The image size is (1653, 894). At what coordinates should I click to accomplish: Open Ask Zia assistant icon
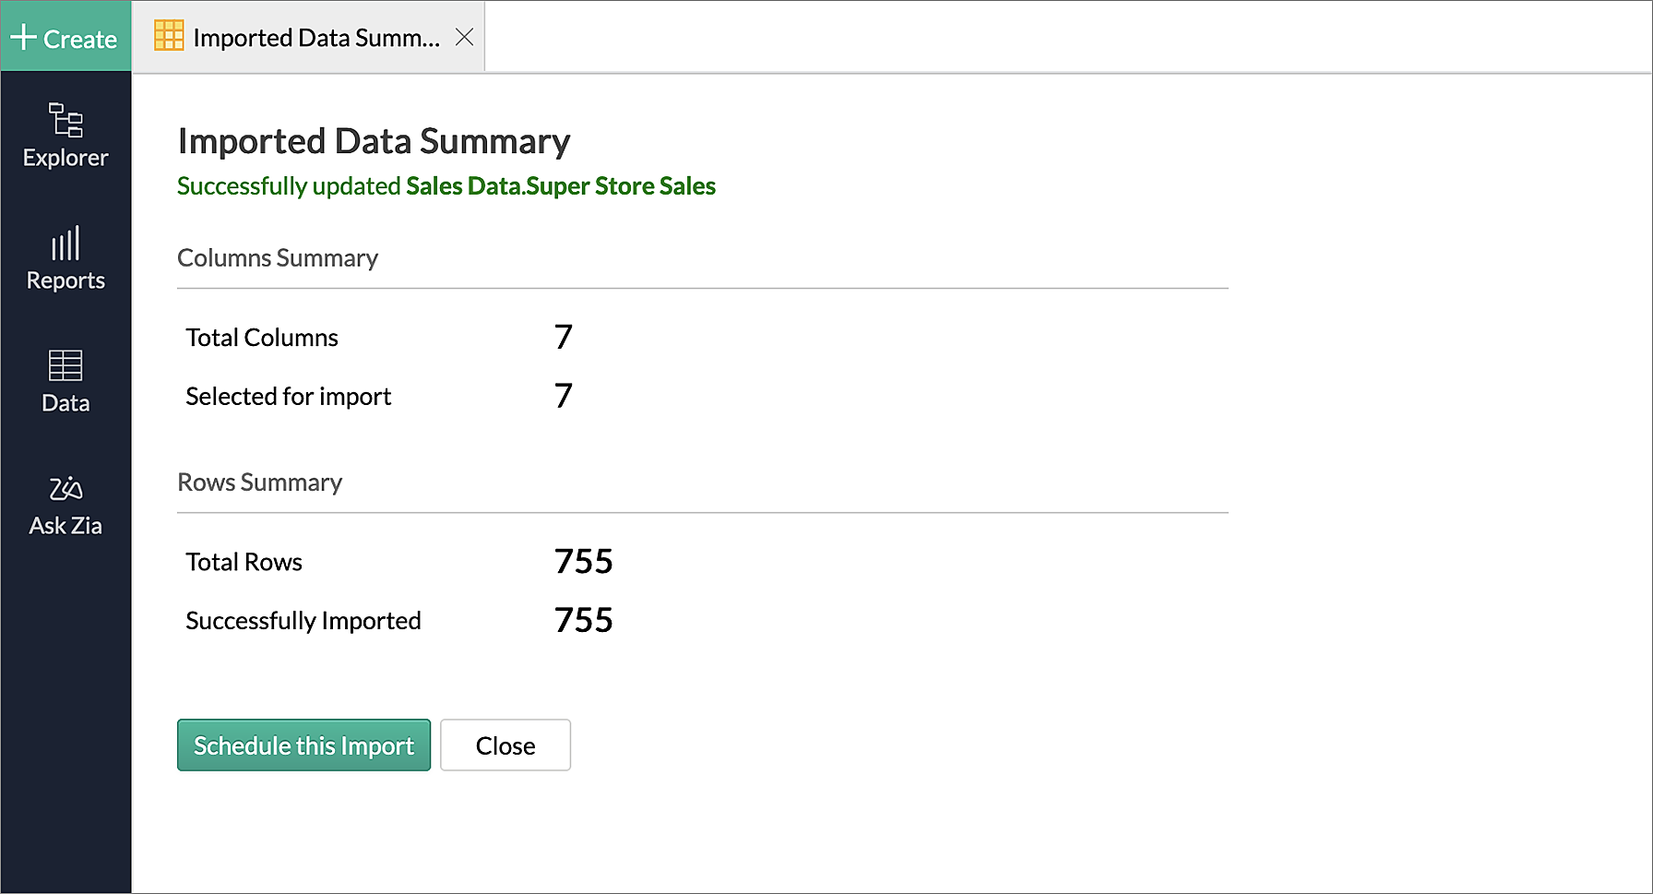coord(65,488)
